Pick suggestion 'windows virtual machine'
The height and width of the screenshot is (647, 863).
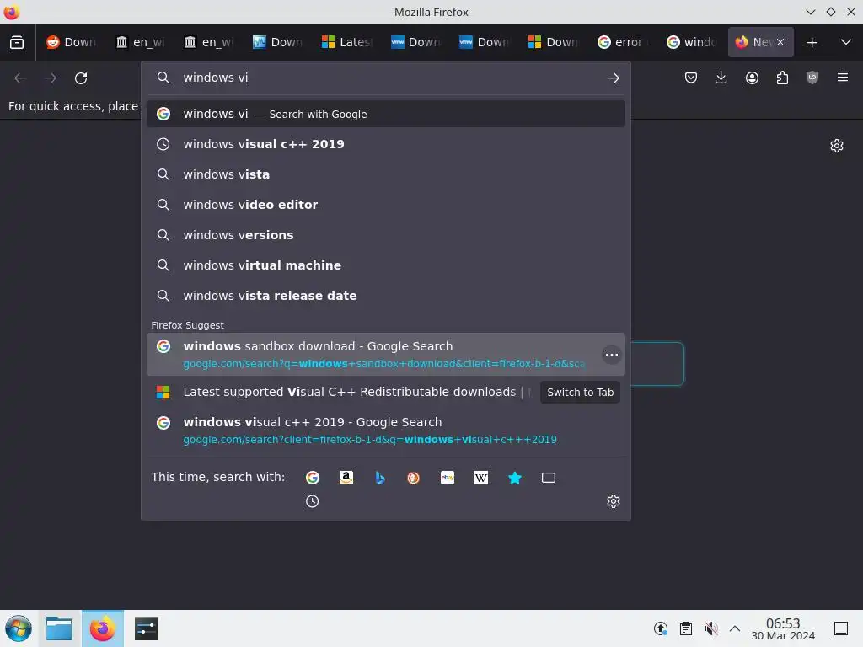[x=386, y=265]
